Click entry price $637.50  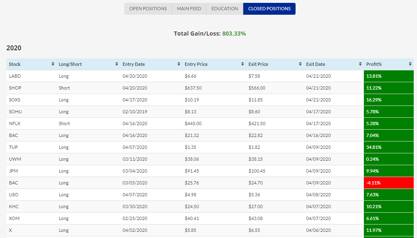click(193, 88)
